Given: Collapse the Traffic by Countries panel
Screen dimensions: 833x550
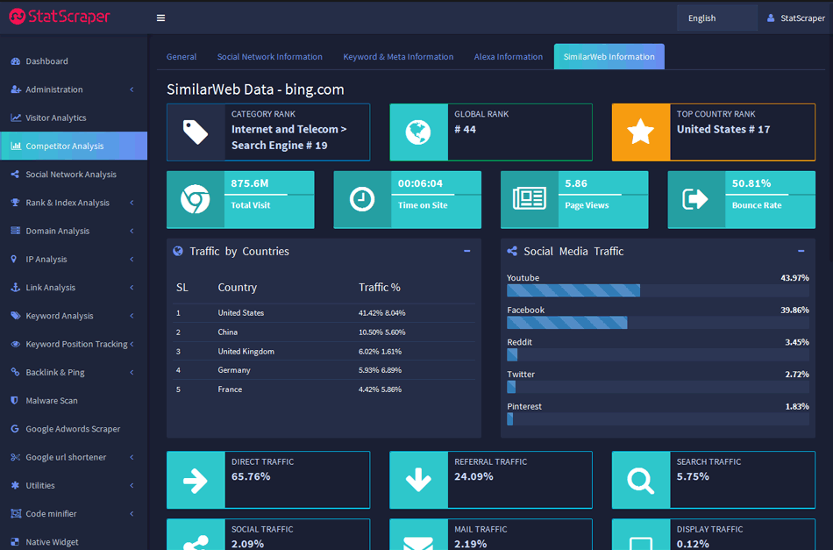Looking at the screenshot, I should [467, 251].
